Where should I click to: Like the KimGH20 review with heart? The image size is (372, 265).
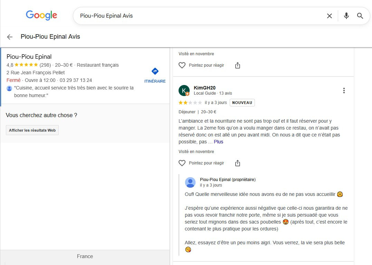pos(182,163)
